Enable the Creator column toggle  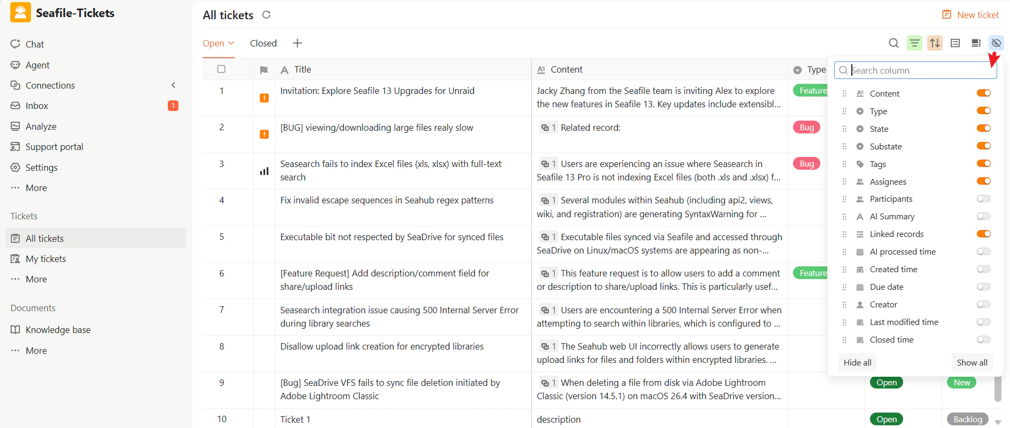point(984,304)
